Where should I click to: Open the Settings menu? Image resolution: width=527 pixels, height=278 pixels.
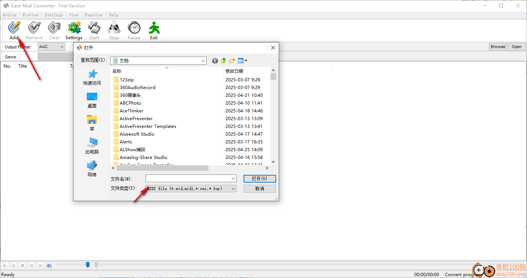pos(54,15)
